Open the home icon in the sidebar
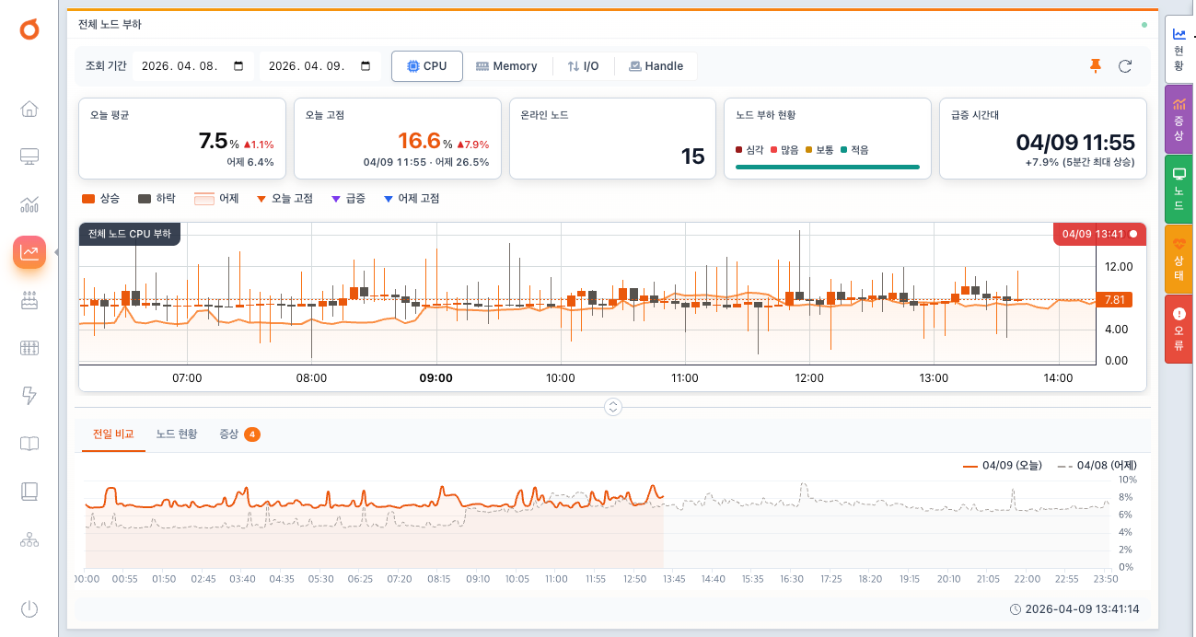This screenshot has width=1196, height=637. point(29,110)
